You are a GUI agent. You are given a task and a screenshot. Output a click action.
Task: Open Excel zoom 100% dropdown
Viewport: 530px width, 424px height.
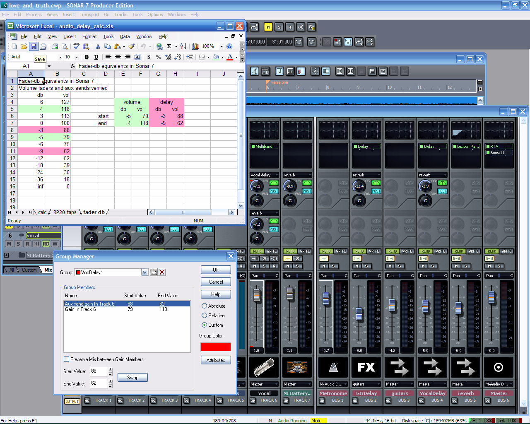pos(222,46)
